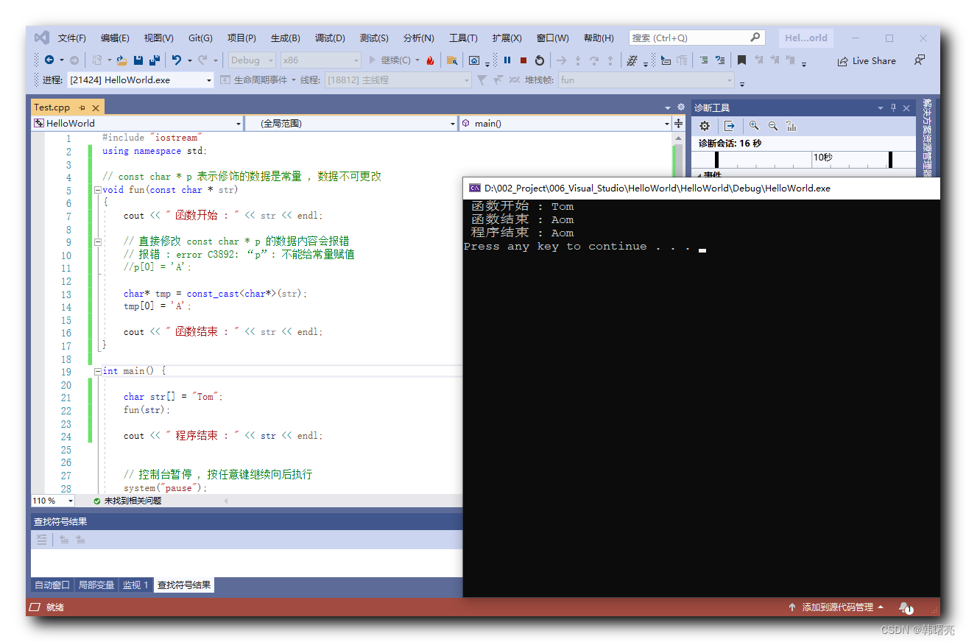Switch to the 监视 1 tab
This screenshot has height=642, width=966.
point(135,585)
